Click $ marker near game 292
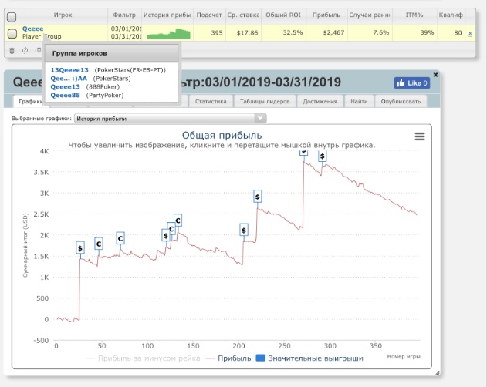Viewport: 487px width, 387px height. (323, 156)
